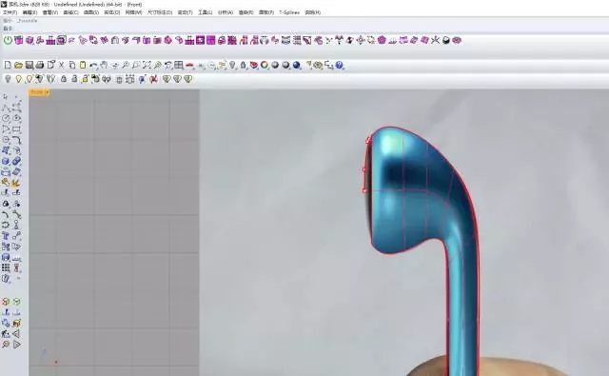Image resolution: width=609 pixels, height=376 pixels.
Task: Open the color wheel properties icon
Action: click(265, 66)
